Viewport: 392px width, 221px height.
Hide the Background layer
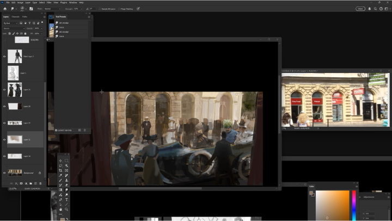tap(4, 173)
